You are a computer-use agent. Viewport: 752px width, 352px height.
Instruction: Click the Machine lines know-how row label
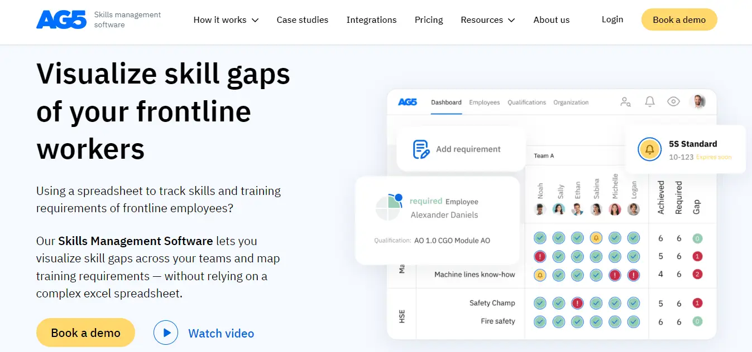pos(475,275)
